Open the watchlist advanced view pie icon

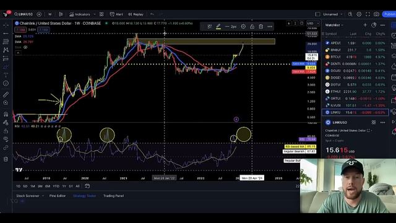click(374, 25)
